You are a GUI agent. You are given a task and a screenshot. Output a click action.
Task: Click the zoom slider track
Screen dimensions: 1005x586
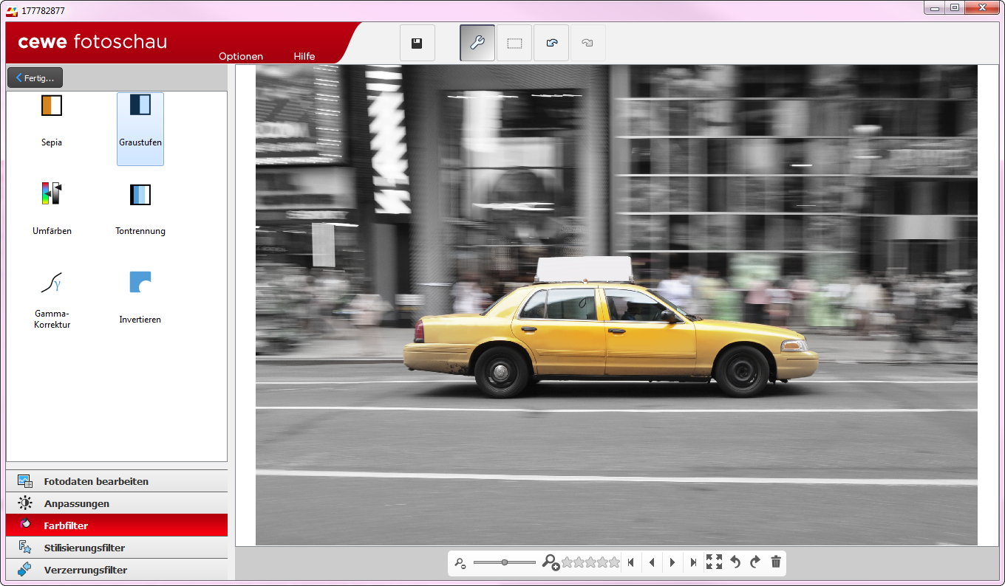(x=505, y=562)
